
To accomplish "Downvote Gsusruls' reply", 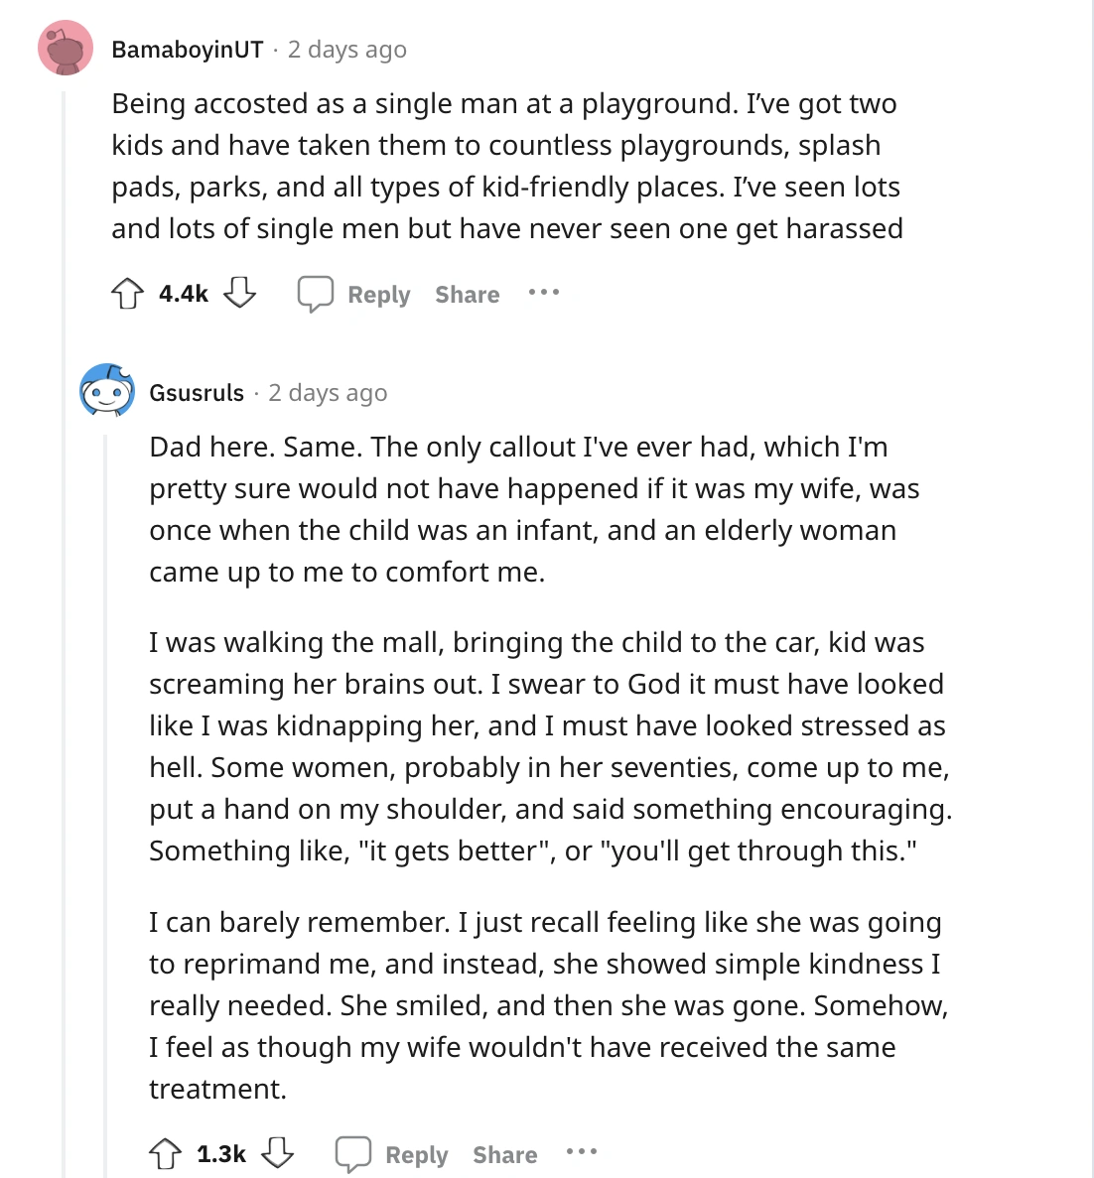I will click(277, 1153).
